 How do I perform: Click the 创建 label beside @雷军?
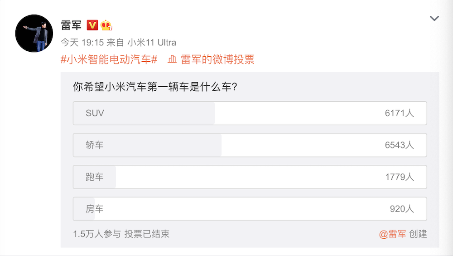click(418, 234)
